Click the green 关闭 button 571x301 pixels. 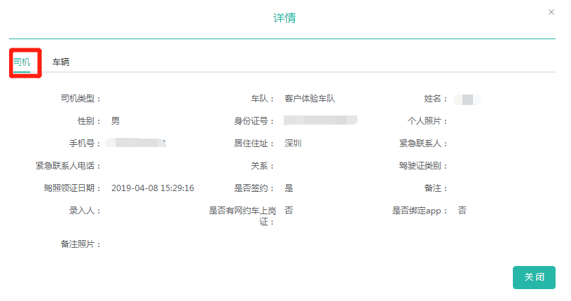534,277
